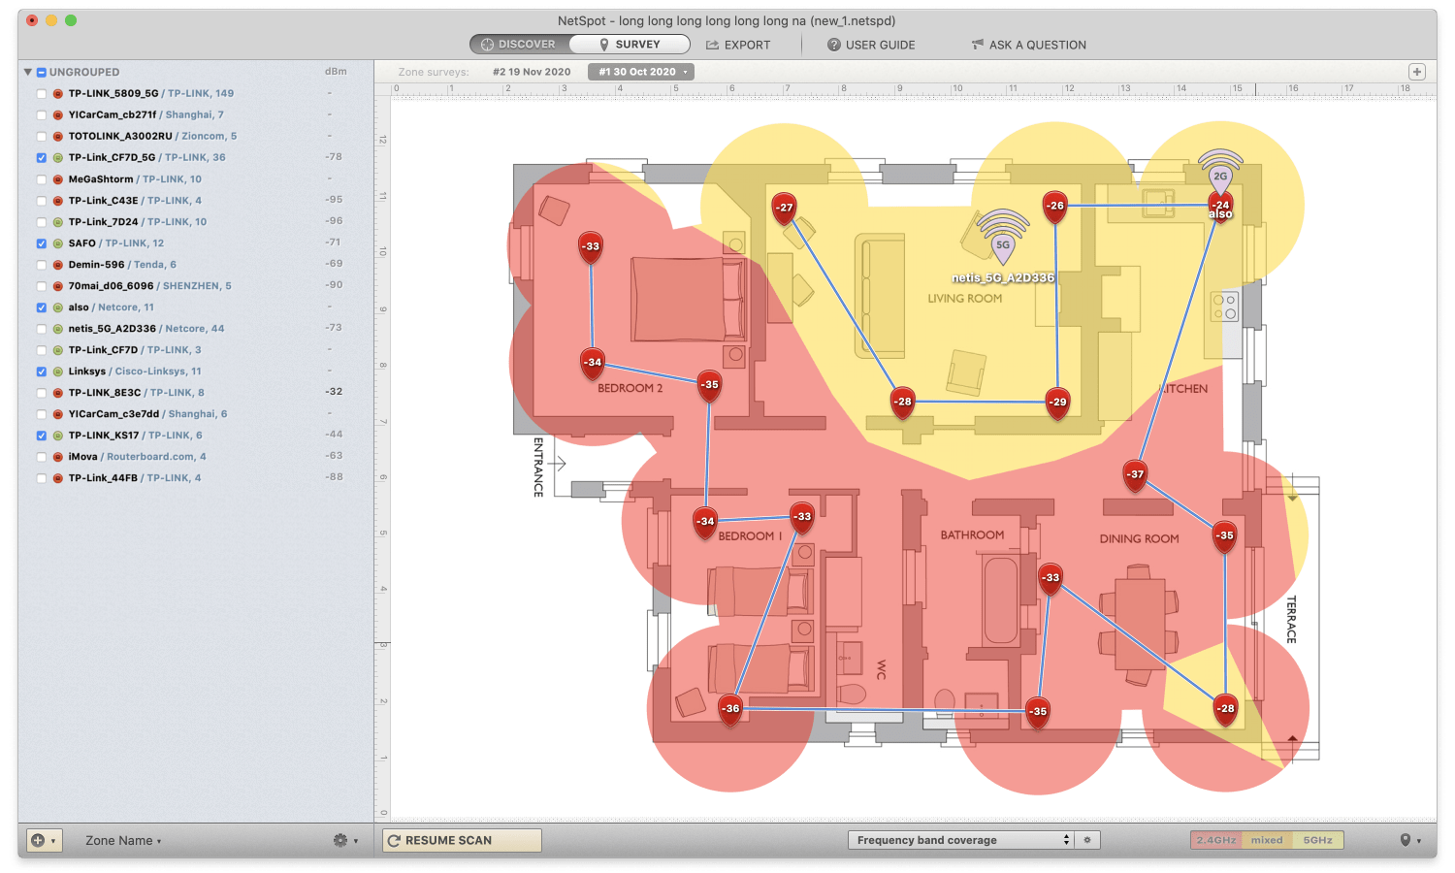This screenshot has height=873, width=1455.
Task: Open the location pin dropdown at bottom right
Action: pyautogui.click(x=1410, y=840)
